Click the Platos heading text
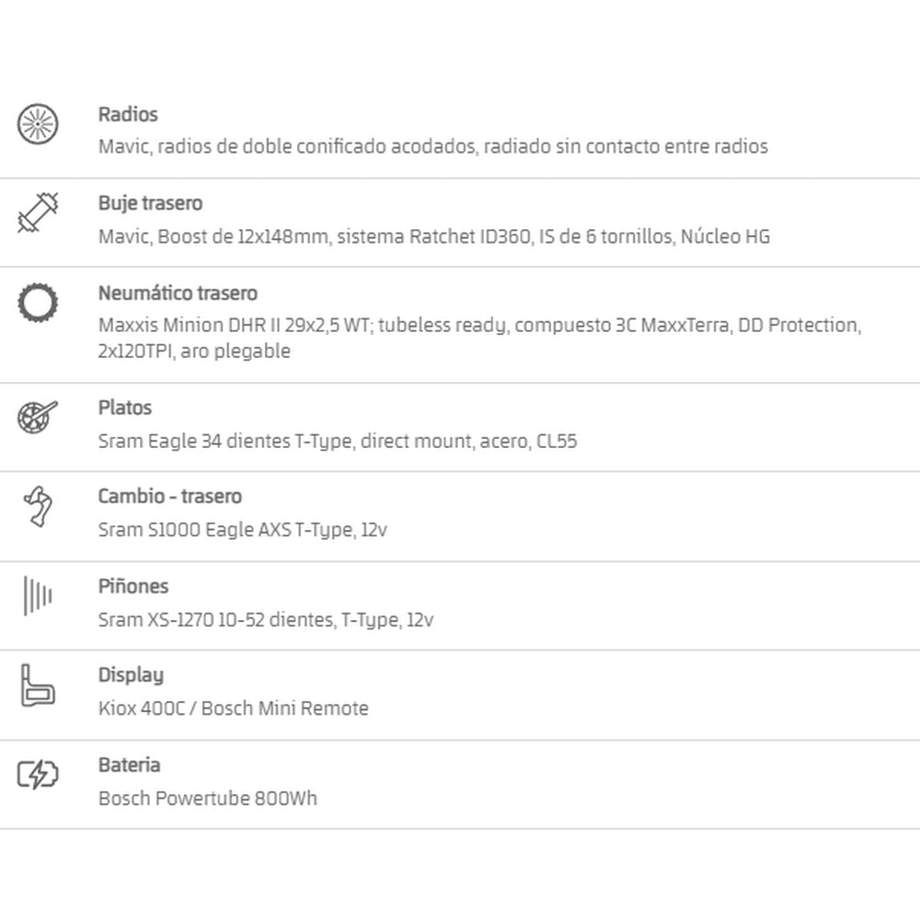920x920 pixels. point(125,408)
